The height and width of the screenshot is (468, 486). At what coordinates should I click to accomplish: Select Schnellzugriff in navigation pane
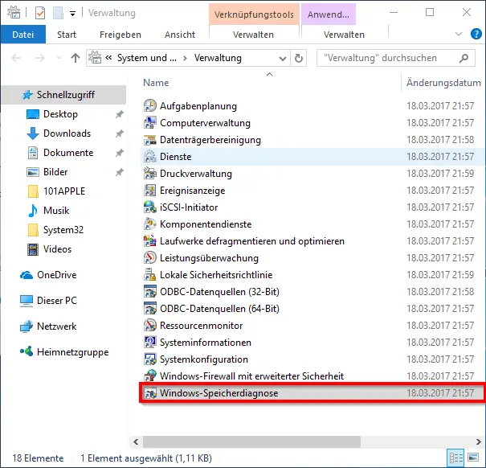point(65,95)
